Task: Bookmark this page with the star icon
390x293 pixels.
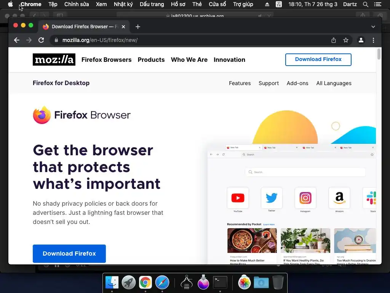Action: click(x=346, y=40)
